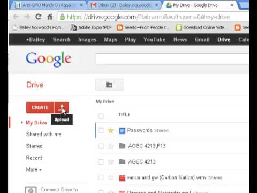Click browser Back arrow
The height and width of the screenshot is (193, 257).
click(16, 17)
